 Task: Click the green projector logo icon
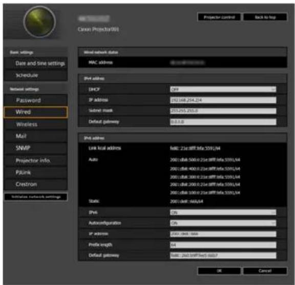click(x=39, y=22)
